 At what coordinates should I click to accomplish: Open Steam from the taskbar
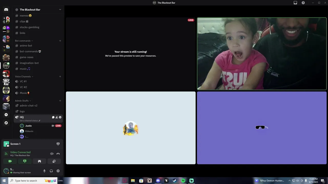click(x=175, y=181)
